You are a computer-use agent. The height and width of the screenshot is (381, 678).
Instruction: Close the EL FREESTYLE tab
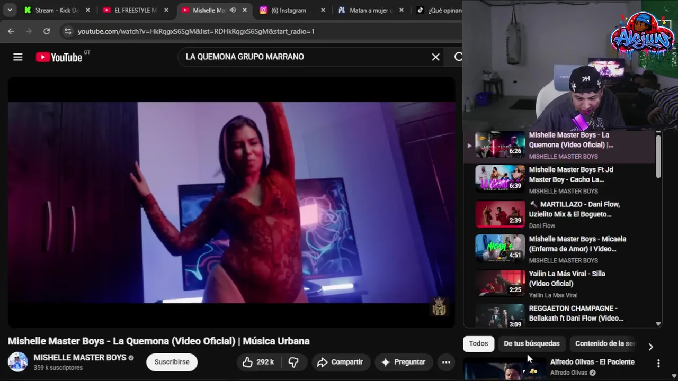click(x=166, y=10)
